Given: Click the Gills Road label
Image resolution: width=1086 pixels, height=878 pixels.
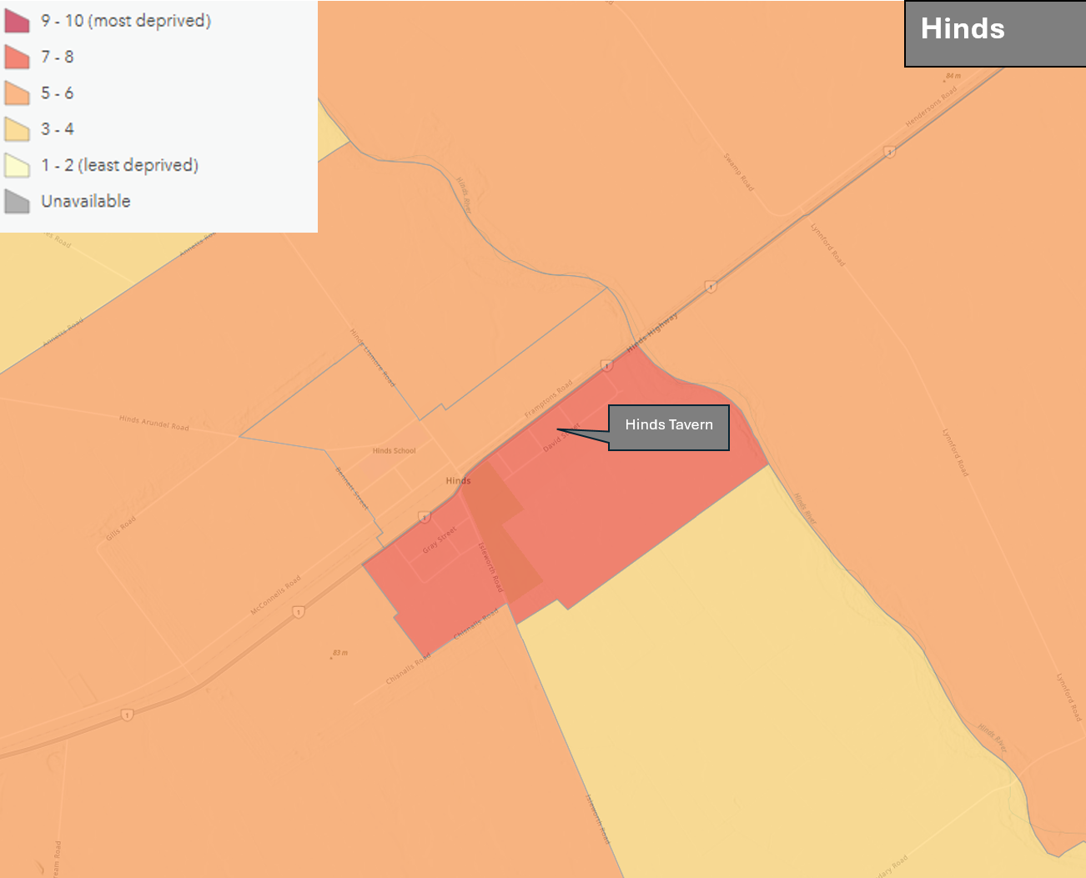Looking at the screenshot, I should point(121,529).
